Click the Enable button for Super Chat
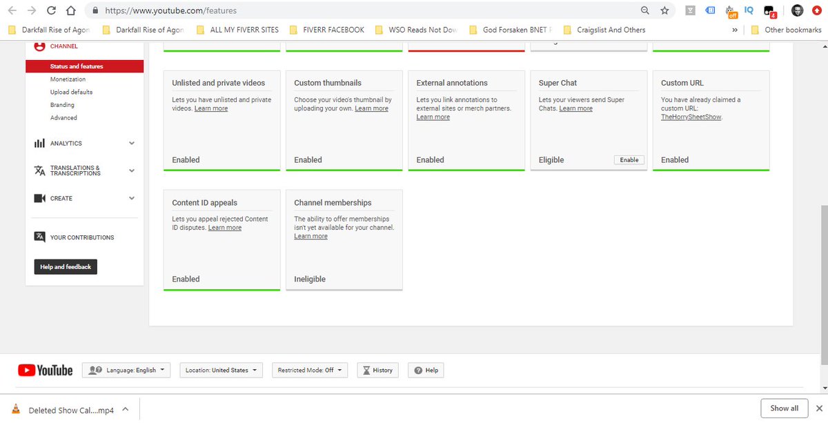Image resolution: width=828 pixels, height=423 pixels. tap(629, 159)
